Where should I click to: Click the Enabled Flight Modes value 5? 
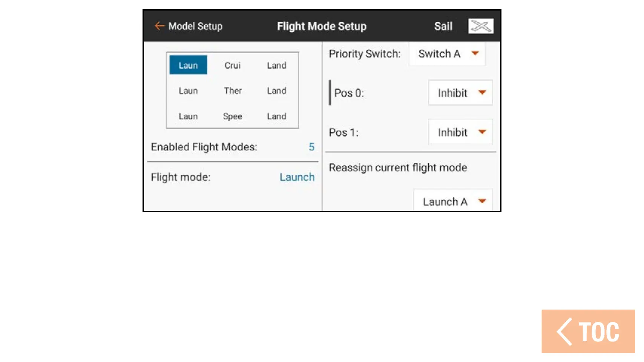click(x=311, y=147)
